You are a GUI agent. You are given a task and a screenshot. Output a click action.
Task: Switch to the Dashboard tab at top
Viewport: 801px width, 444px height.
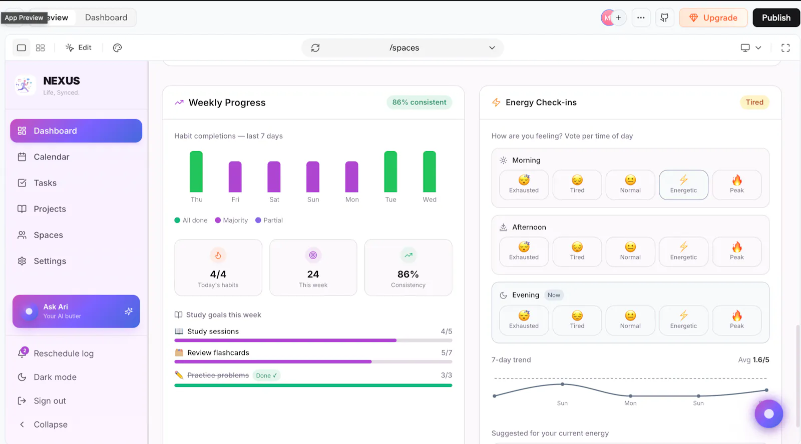point(106,17)
